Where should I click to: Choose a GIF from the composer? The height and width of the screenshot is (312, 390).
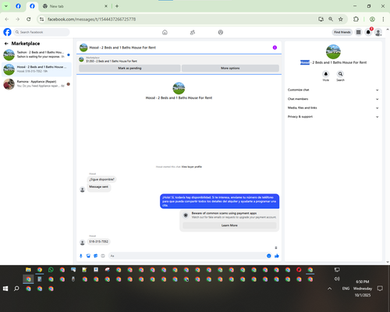point(103,256)
